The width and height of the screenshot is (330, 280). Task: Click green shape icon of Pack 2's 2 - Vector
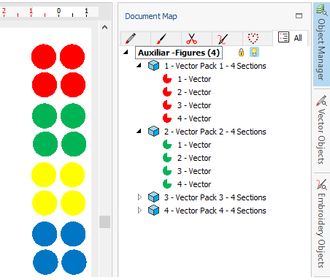pyautogui.click(x=167, y=158)
